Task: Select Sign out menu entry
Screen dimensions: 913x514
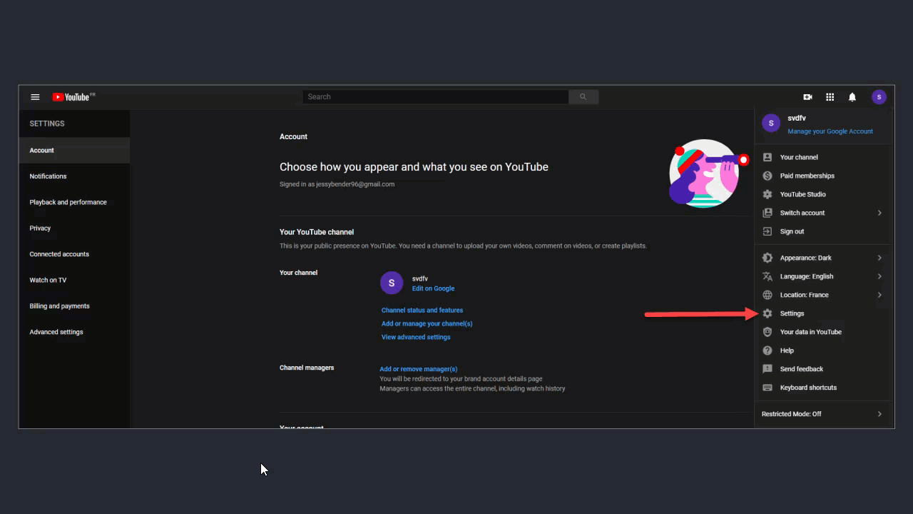Action: click(x=824, y=231)
